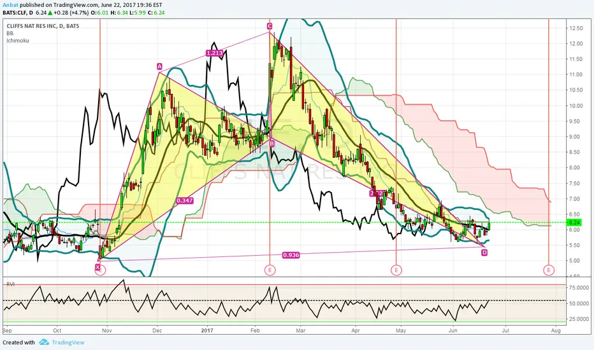This screenshot has height=350, width=594.
Task: Click the C: 6.24 close value in header
Action: [x=156, y=13]
